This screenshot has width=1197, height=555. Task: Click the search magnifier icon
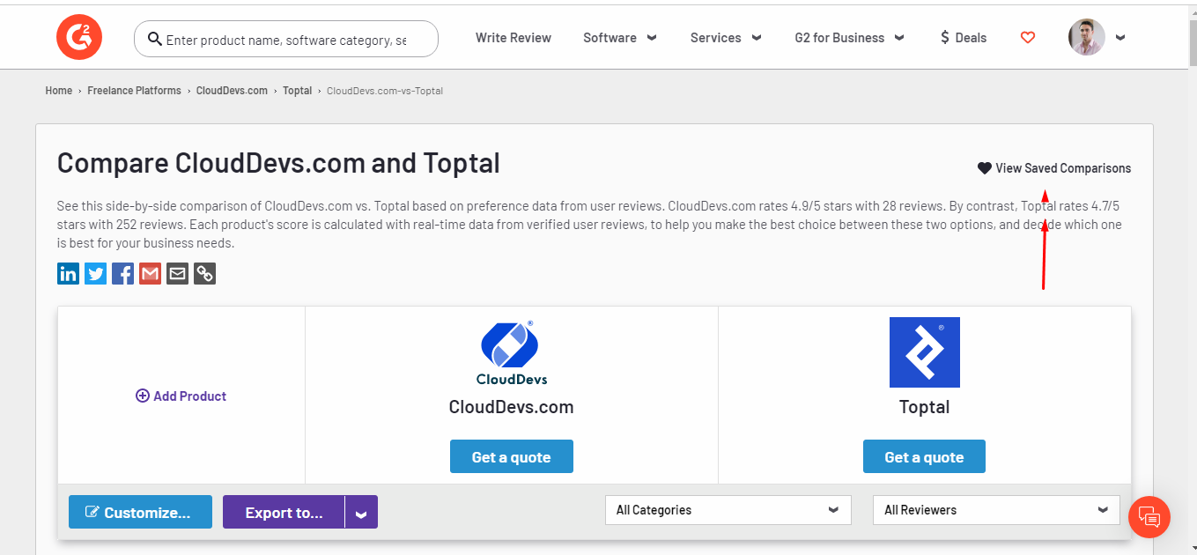[155, 39]
